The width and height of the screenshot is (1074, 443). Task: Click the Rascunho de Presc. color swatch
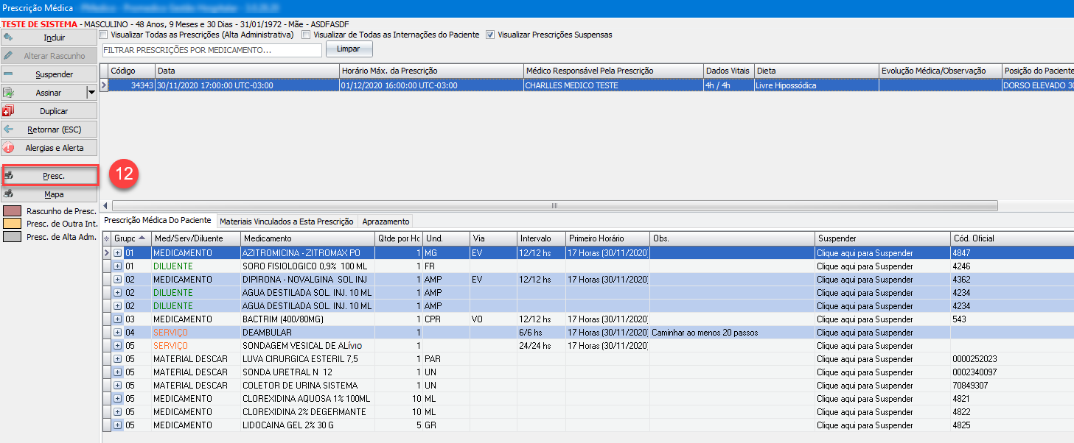coord(13,211)
